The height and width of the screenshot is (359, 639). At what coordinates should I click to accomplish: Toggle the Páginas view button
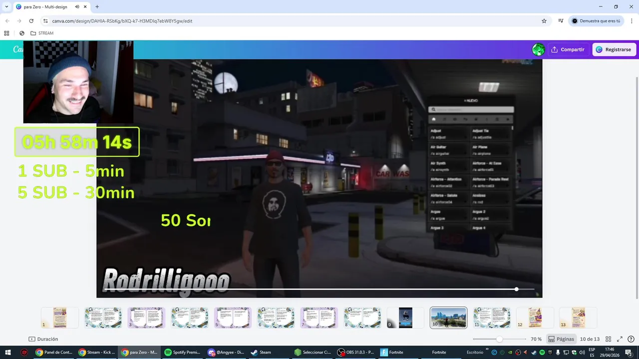point(561,339)
